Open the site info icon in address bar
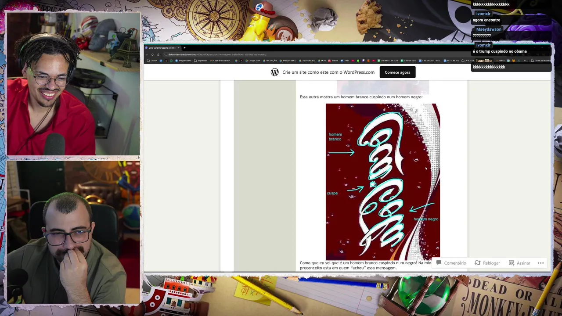Viewport: 562px width, 316px height. 165,54
